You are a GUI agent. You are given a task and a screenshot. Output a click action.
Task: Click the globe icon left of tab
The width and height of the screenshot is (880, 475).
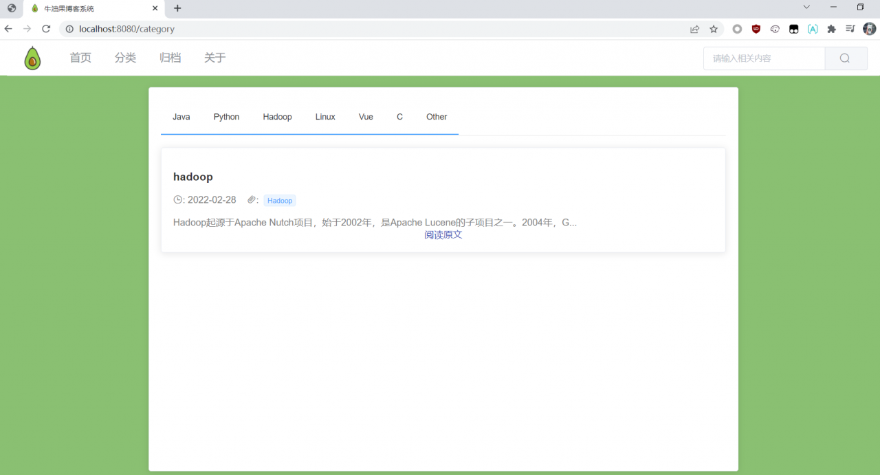pos(12,8)
